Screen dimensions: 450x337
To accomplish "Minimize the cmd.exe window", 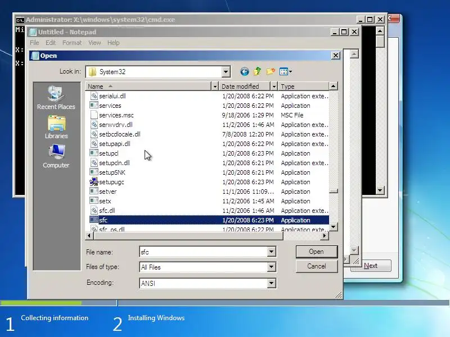I will tap(361, 20).
